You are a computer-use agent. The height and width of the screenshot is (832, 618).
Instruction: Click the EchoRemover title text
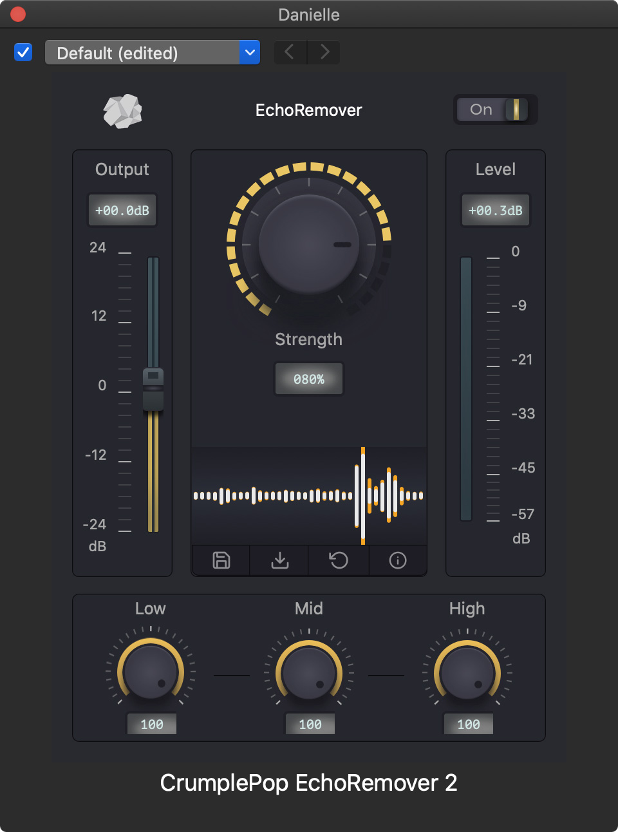[x=309, y=110]
